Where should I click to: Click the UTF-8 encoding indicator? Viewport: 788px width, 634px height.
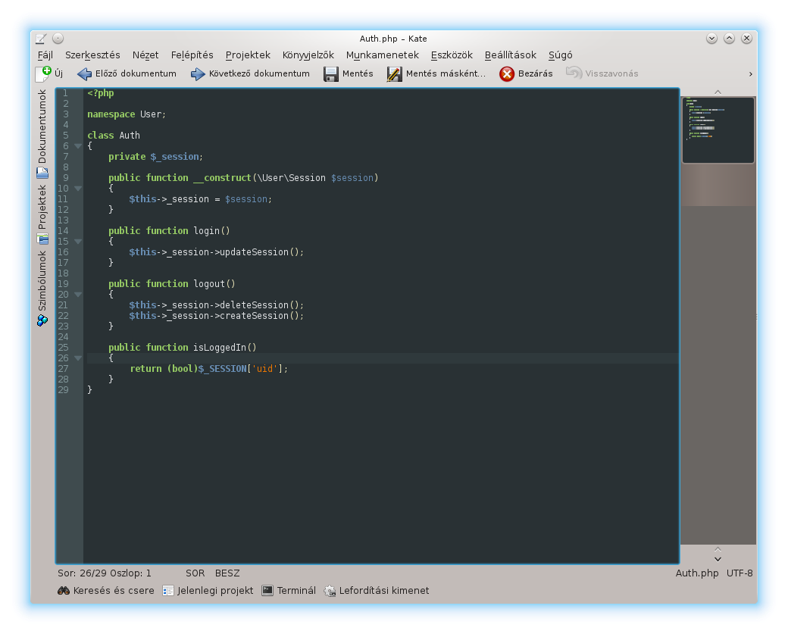740,573
